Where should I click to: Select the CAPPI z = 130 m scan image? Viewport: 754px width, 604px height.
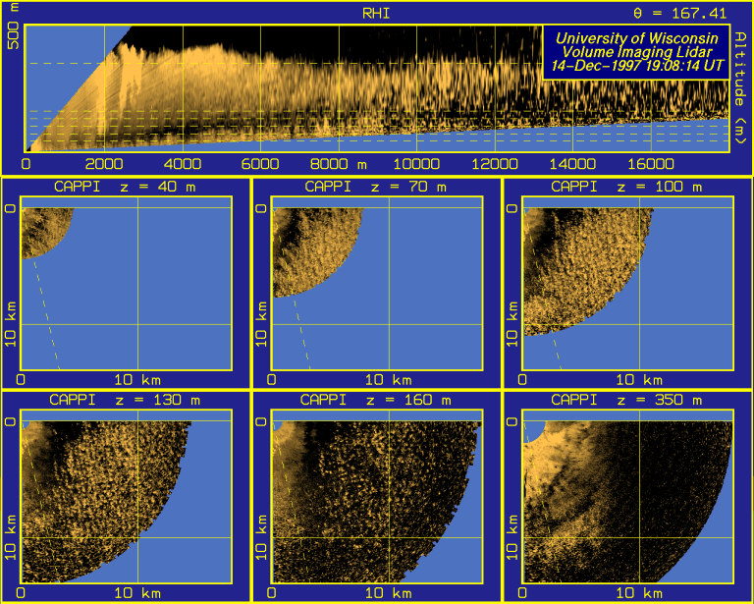click(126, 496)
